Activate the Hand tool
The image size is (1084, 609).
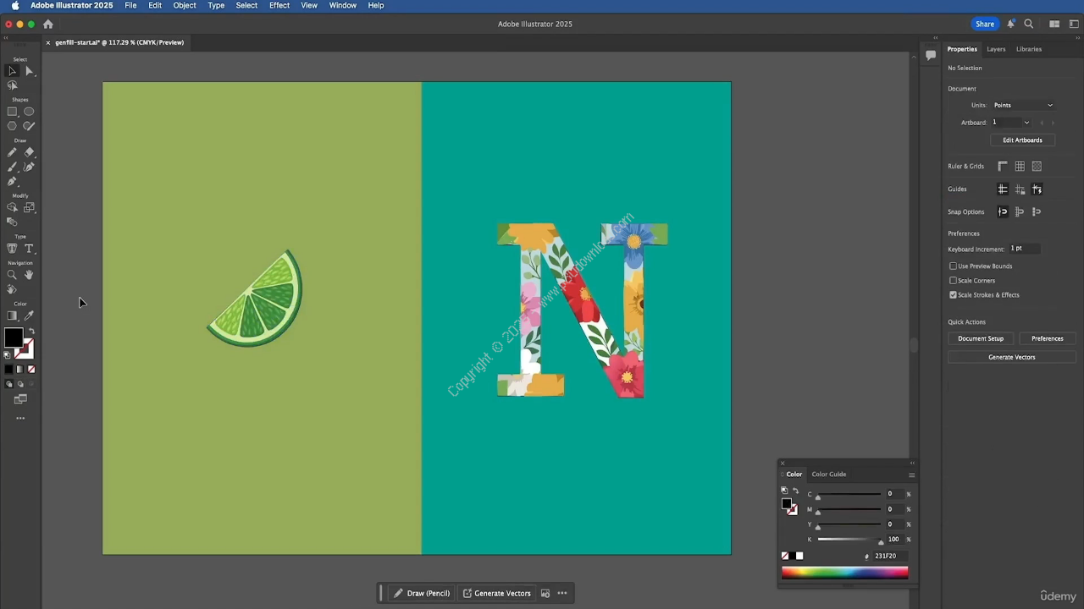click(29, 275)
